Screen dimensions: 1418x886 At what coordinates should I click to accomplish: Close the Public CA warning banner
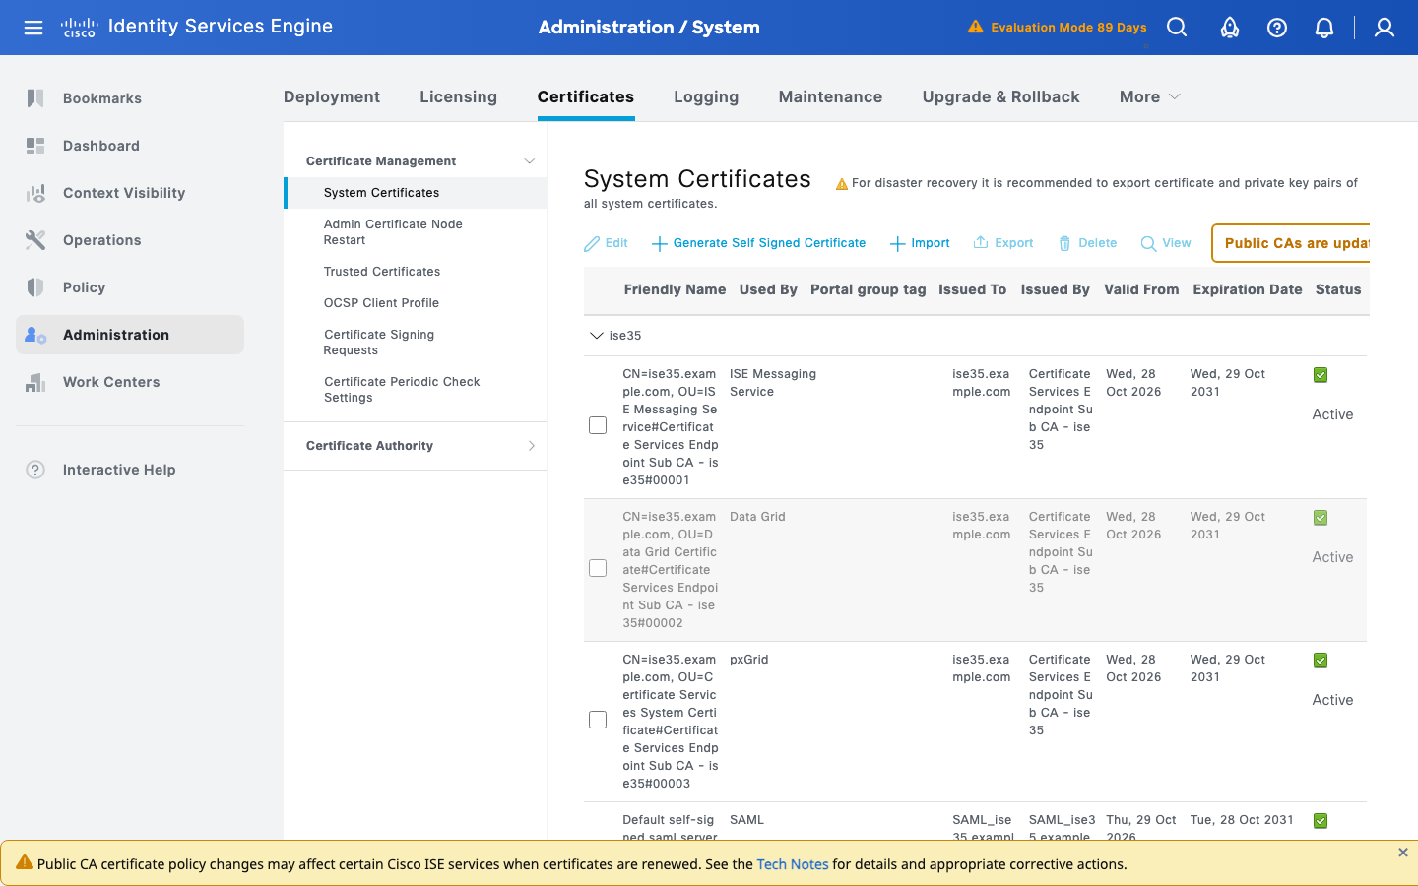point(1403,853)
